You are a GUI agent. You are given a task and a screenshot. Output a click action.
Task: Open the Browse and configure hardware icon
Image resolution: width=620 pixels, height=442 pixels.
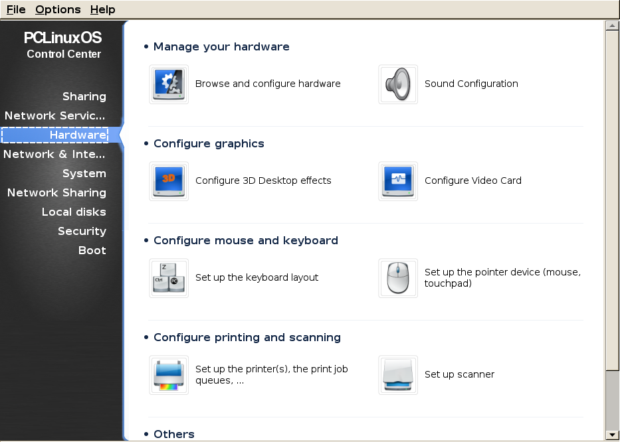pos(169,84)
